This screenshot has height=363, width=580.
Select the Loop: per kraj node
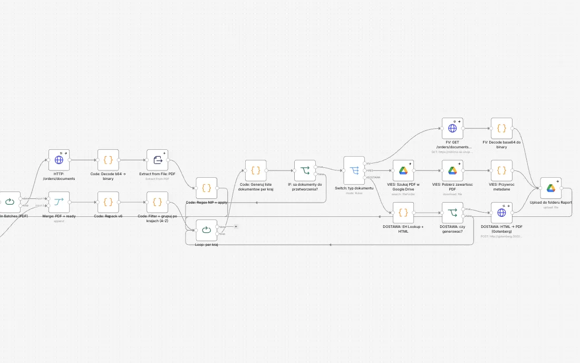(206, 230)
